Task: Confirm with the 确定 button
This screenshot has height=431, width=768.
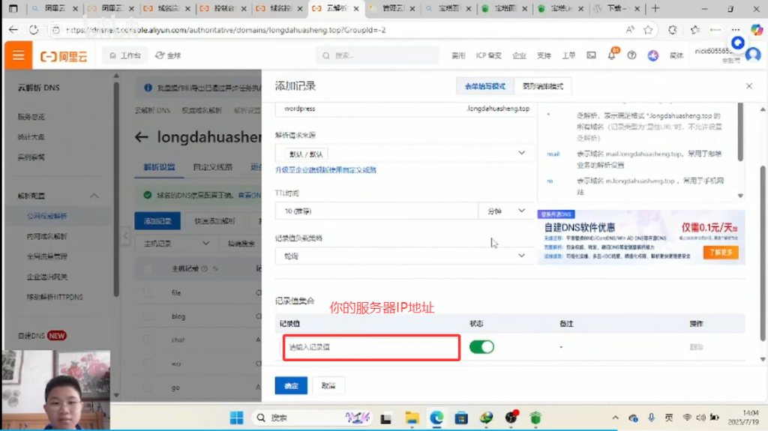Action: click(x=291, y=385)
